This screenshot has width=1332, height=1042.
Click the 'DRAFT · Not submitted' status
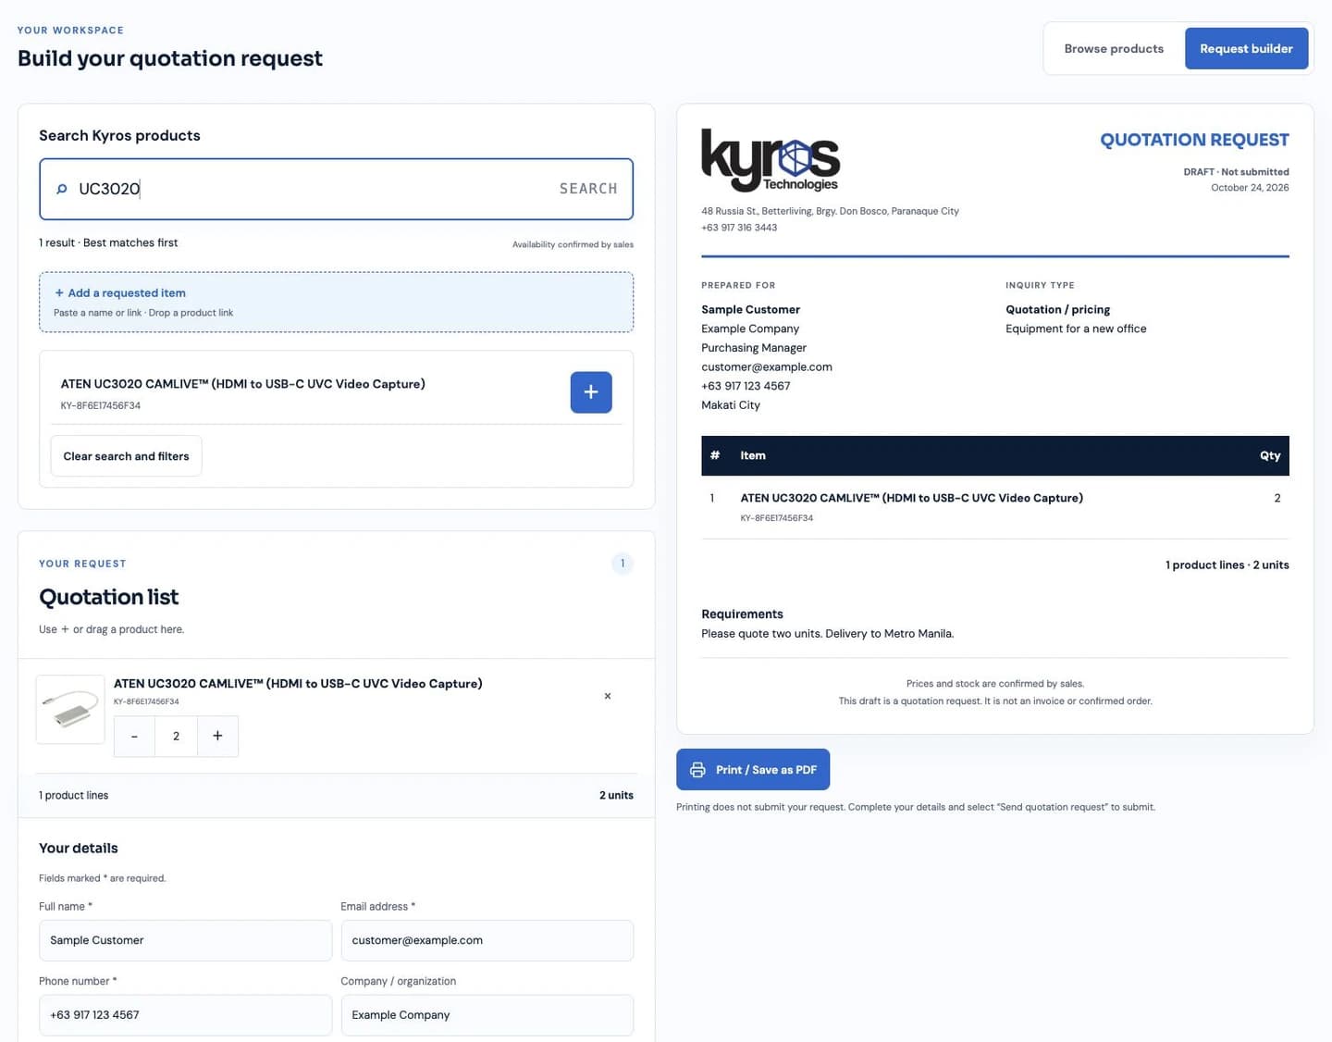[x=1236, y=172]
